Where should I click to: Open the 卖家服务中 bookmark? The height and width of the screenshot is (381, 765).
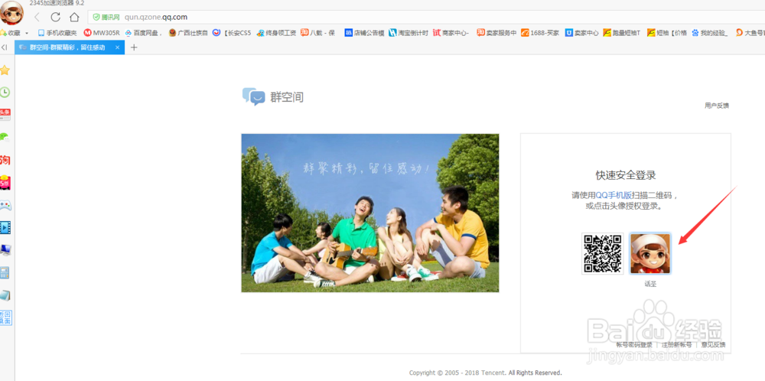pos(496,33)
